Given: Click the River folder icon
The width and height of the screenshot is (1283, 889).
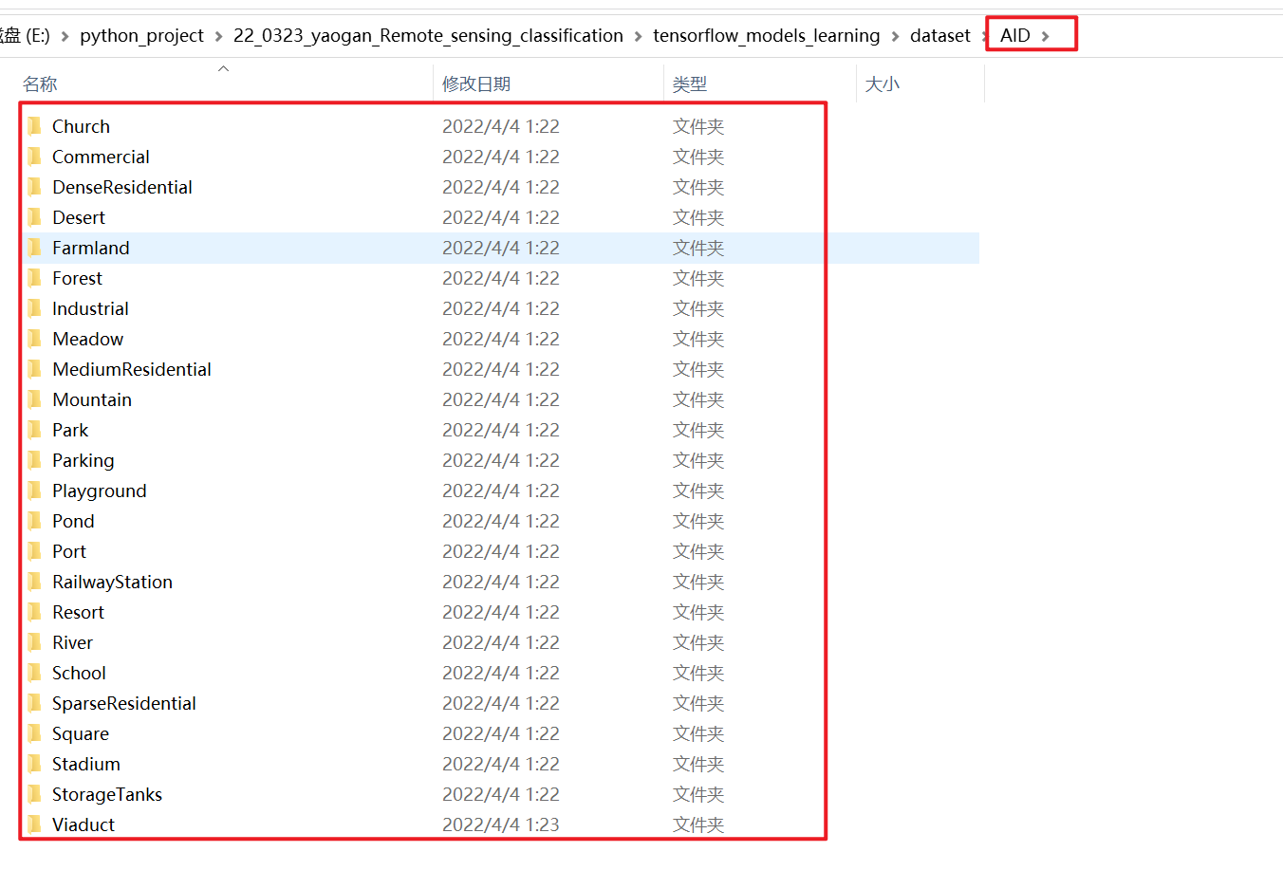Looking at the screenshot, I should (34, 642).
